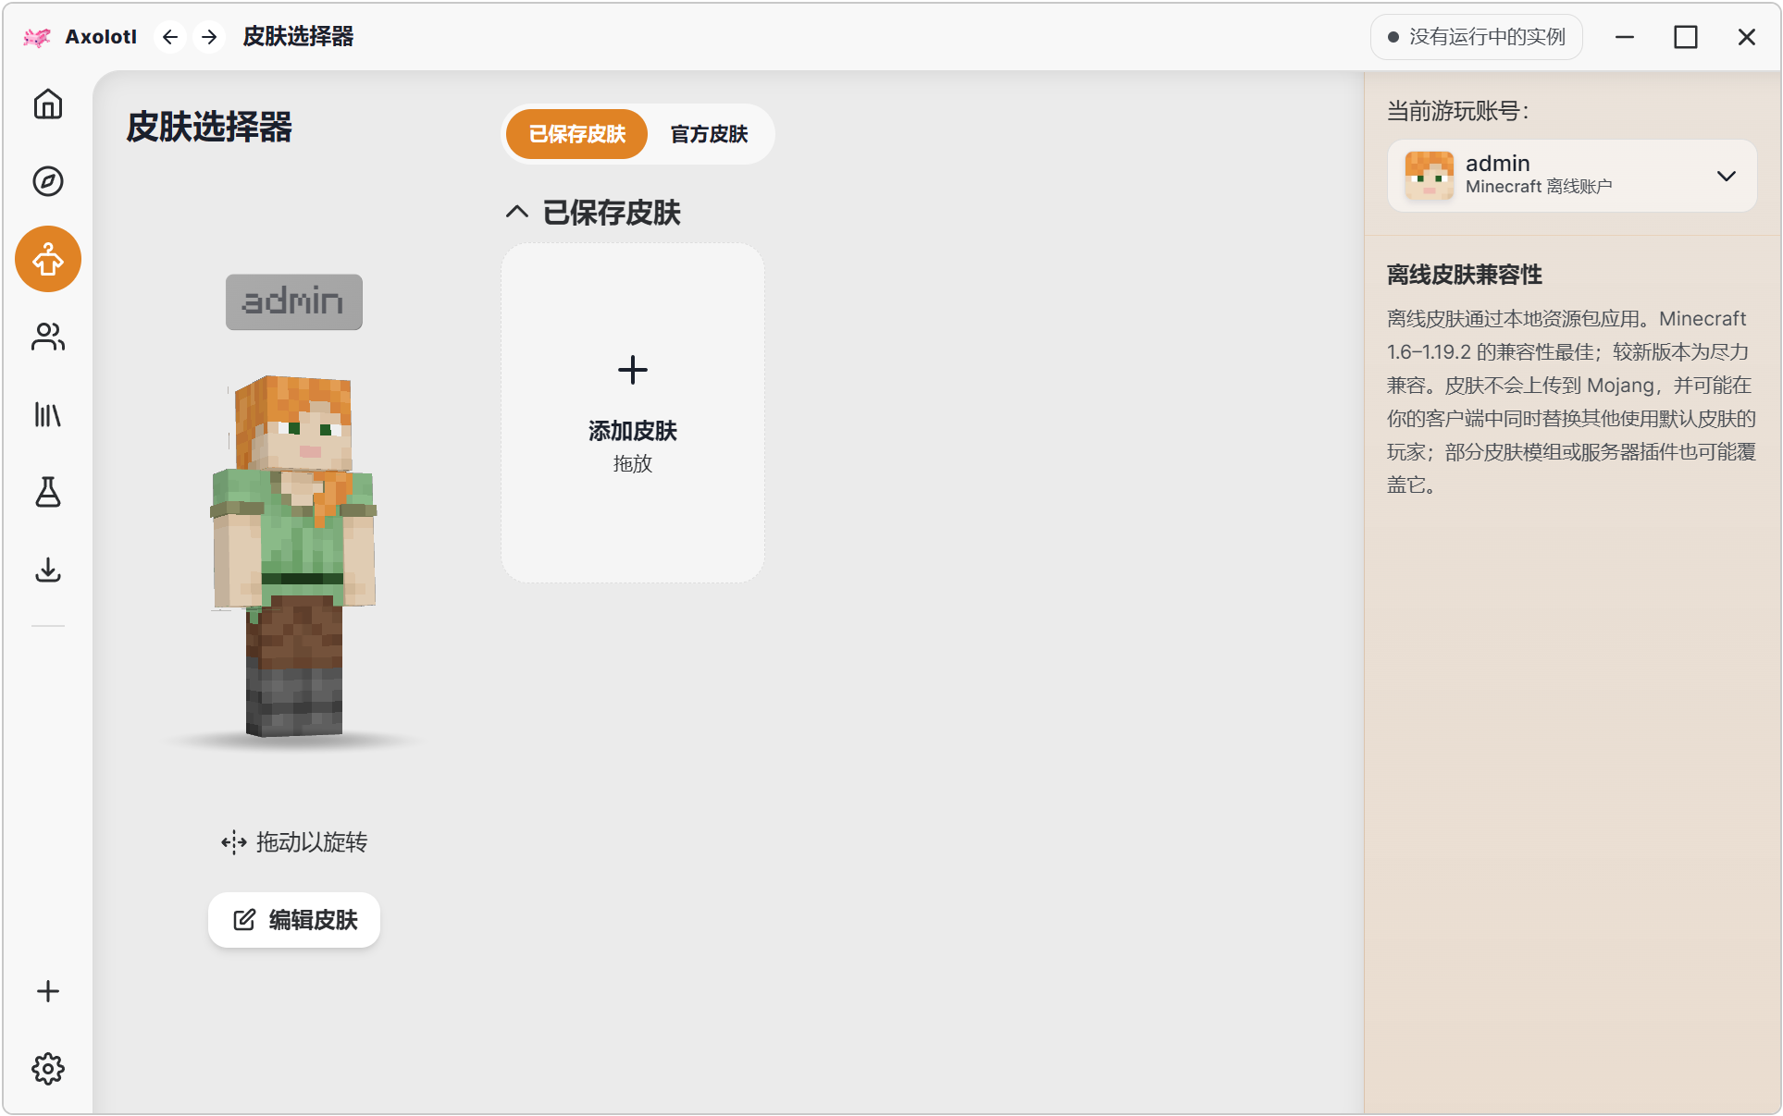Open the Home page in sidebar

tap(48, 104)
